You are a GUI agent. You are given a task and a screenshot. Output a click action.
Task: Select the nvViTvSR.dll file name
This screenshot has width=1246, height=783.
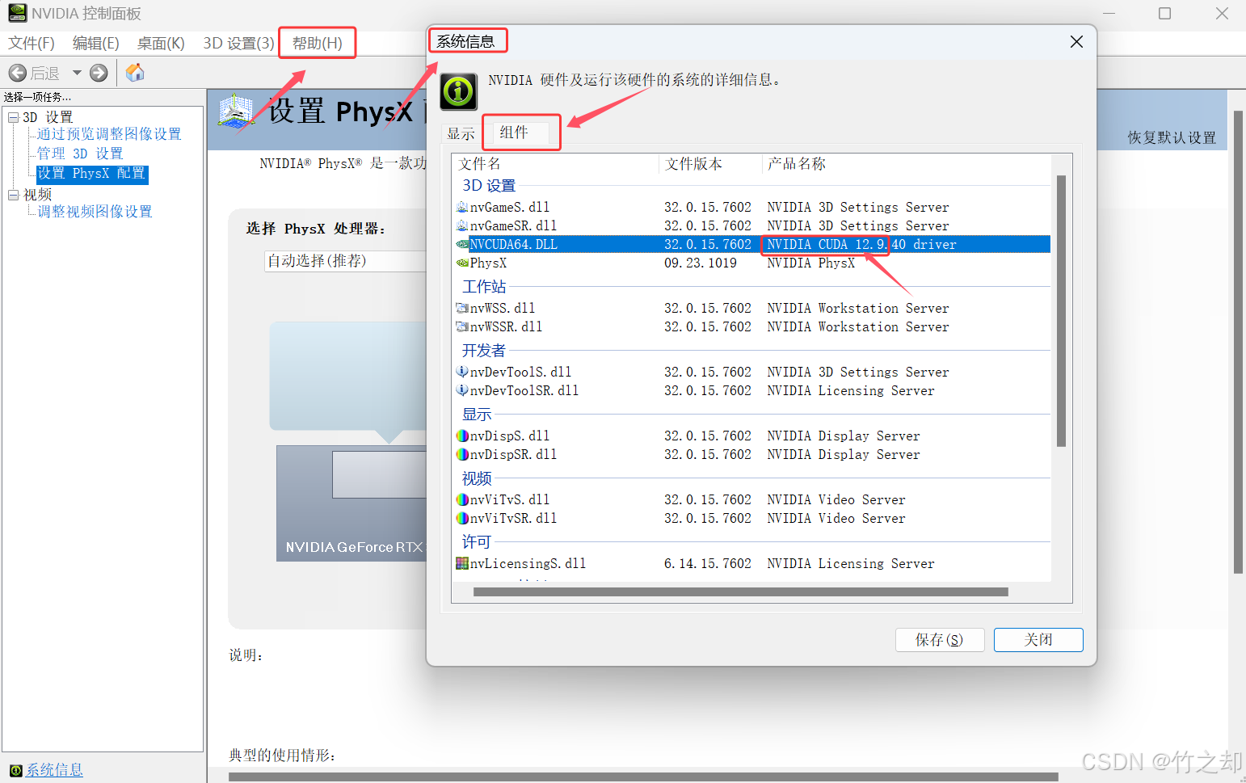514,518
